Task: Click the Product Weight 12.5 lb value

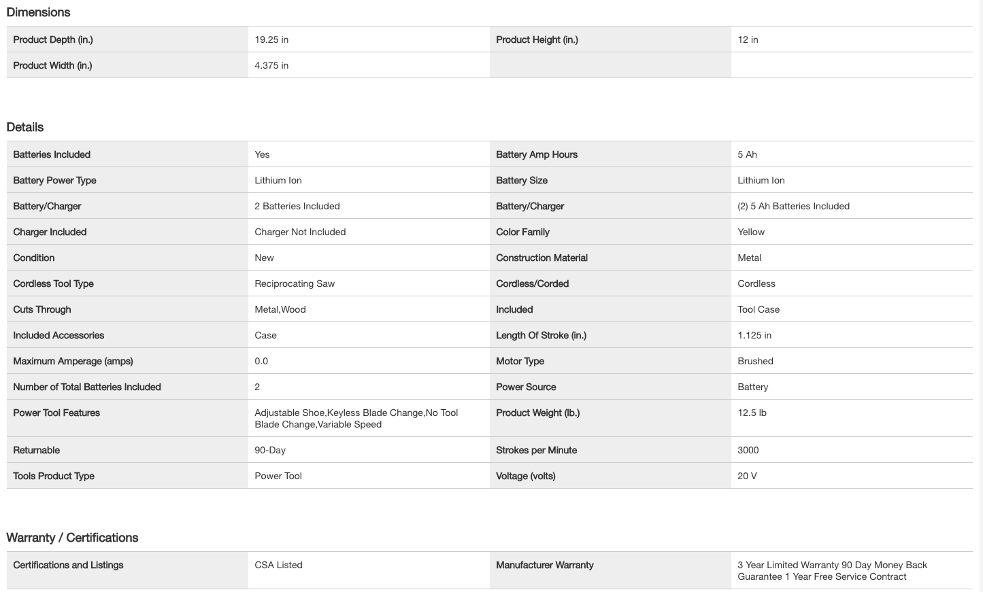Action: coord(752,413)
